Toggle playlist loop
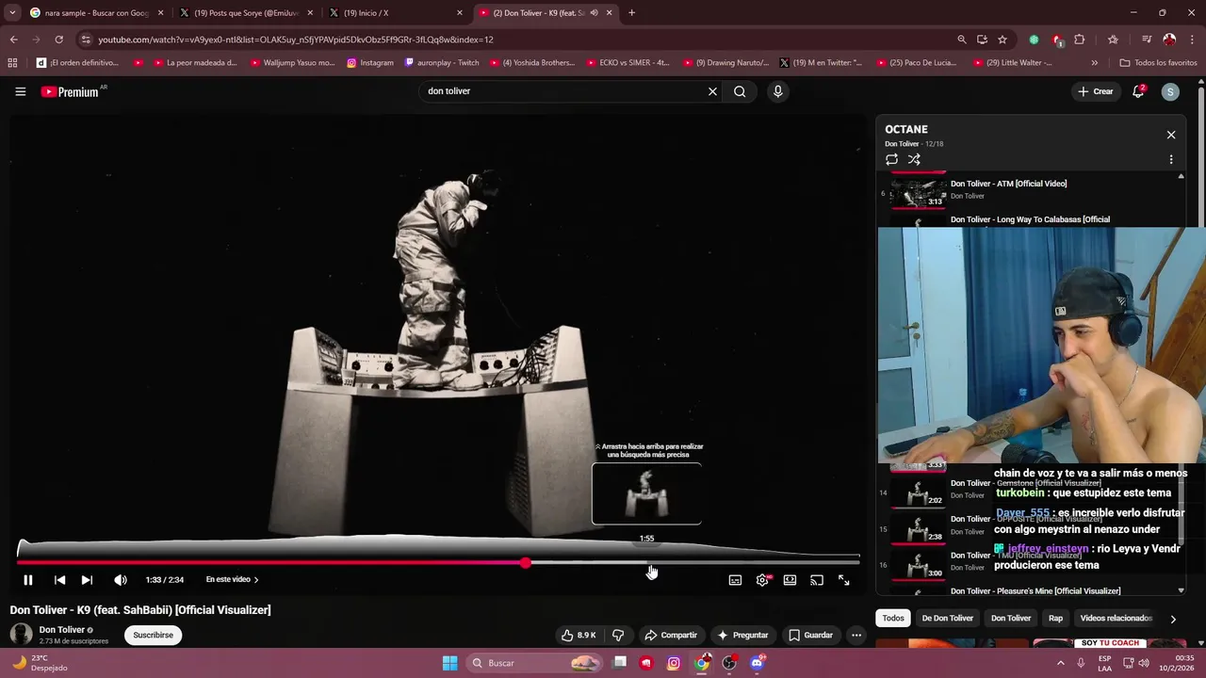 point(891,159)
